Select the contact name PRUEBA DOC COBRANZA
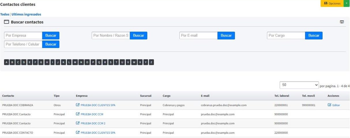Viewport: 350px width, 138px height. click(x=18, y=105)
